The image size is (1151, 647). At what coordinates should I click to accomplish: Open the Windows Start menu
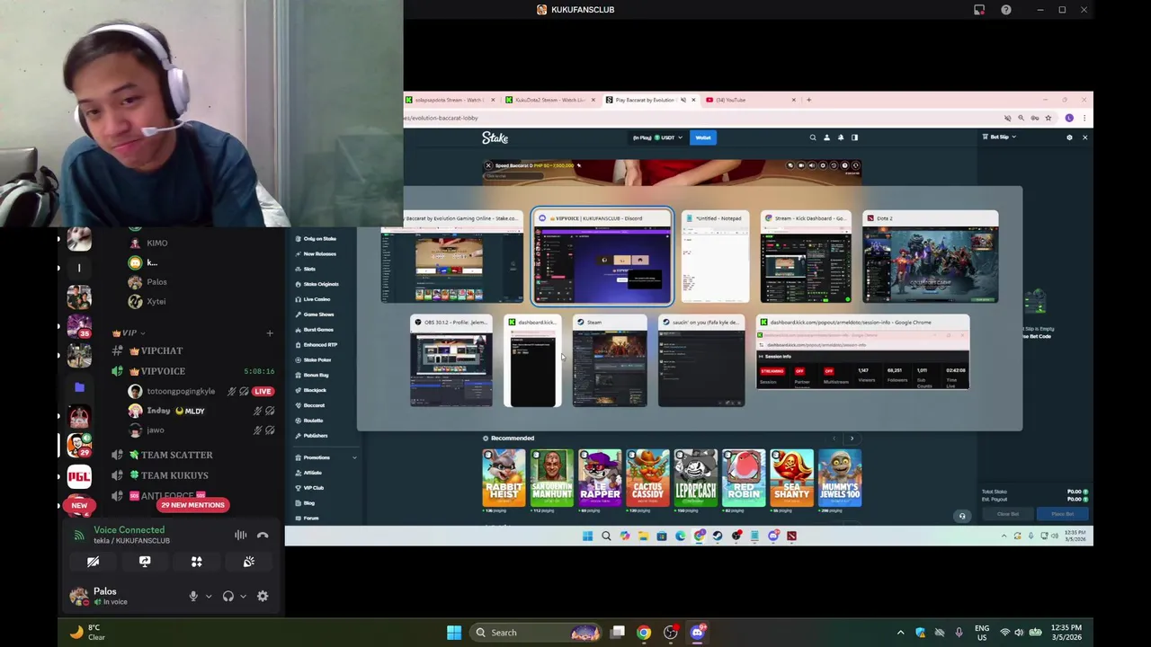coord(454,633)
